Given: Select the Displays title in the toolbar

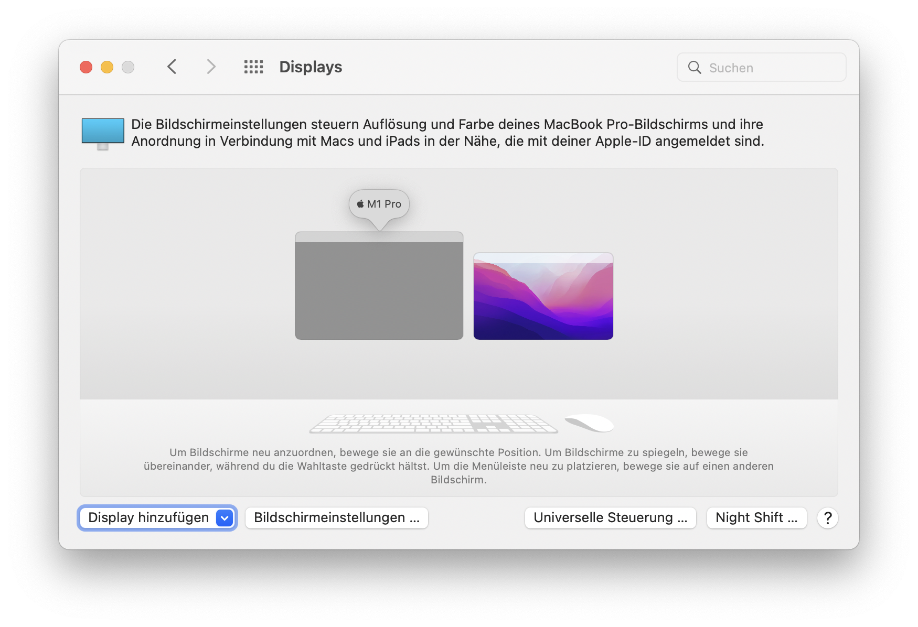Looking at the screenshot, I should [310, 67].
